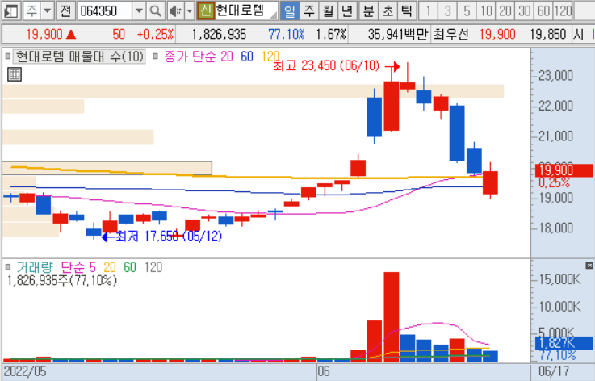Select the 3 interval button
The image size is (595, 381).
coord(448,10)
